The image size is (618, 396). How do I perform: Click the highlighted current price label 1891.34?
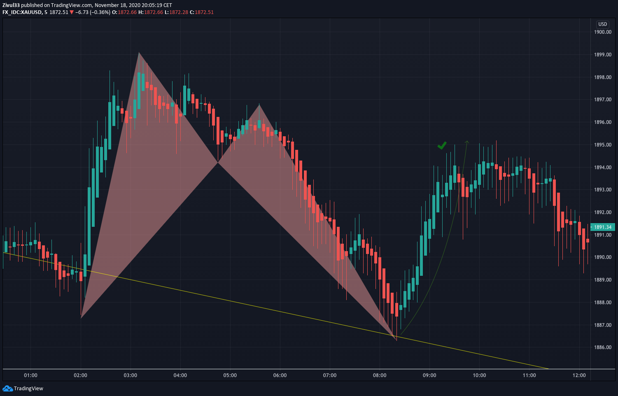(x=602, y=227)
